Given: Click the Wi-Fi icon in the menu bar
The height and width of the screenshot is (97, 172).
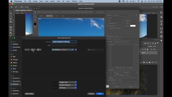Looking at the screenshot, I should click(x=138, y=1).
